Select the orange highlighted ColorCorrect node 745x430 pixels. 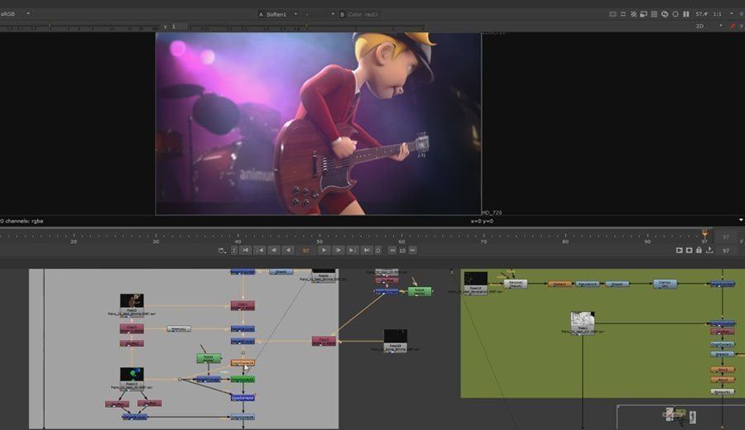(x=243, y=362)
